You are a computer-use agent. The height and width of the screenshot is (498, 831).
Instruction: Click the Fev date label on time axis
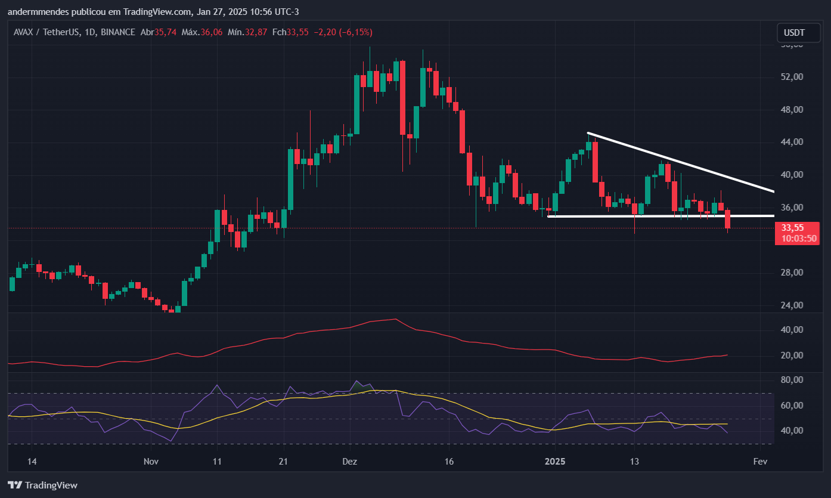tap(759, 462)
